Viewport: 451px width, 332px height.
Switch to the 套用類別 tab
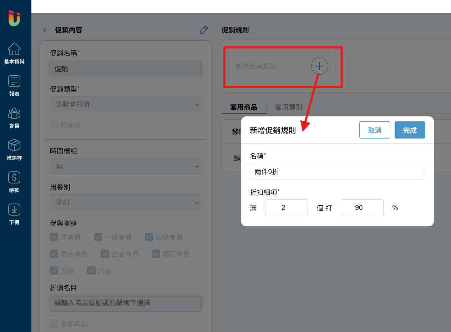point(289,107)
